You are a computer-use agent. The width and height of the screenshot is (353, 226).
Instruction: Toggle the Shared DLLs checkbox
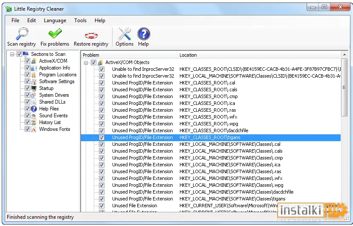click(27, 102)
